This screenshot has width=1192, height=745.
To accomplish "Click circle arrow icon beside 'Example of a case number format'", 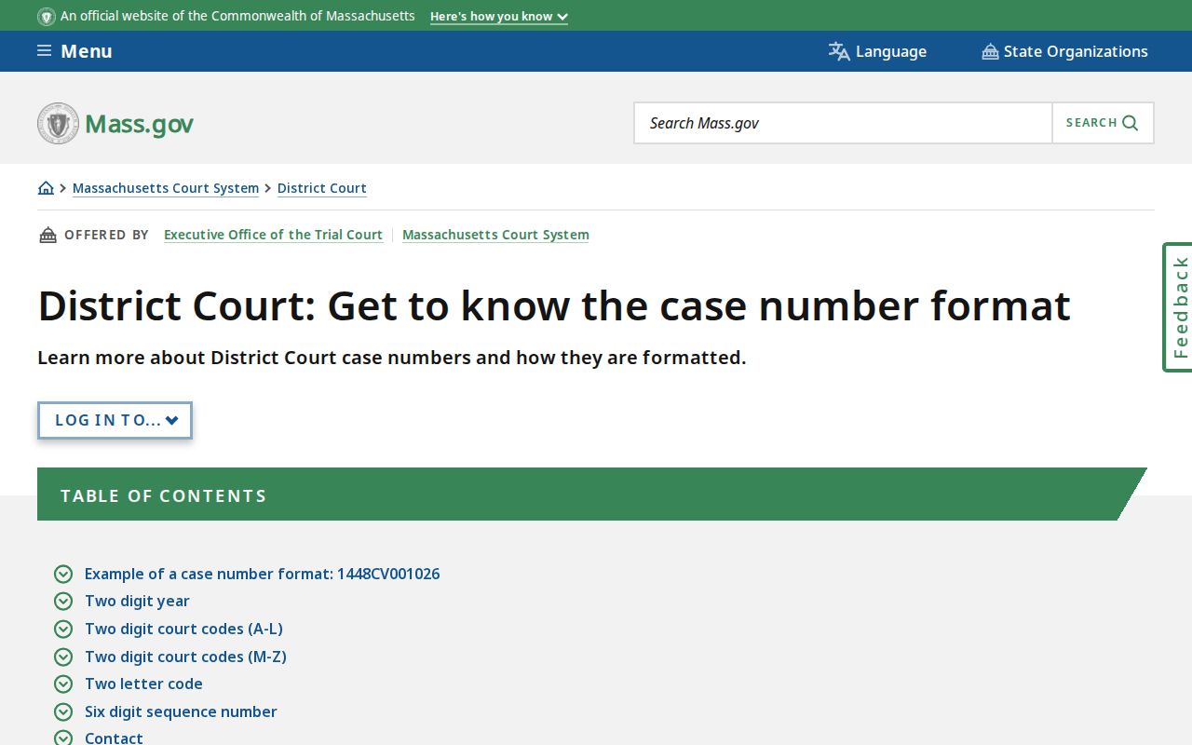I will pos(63,574).
